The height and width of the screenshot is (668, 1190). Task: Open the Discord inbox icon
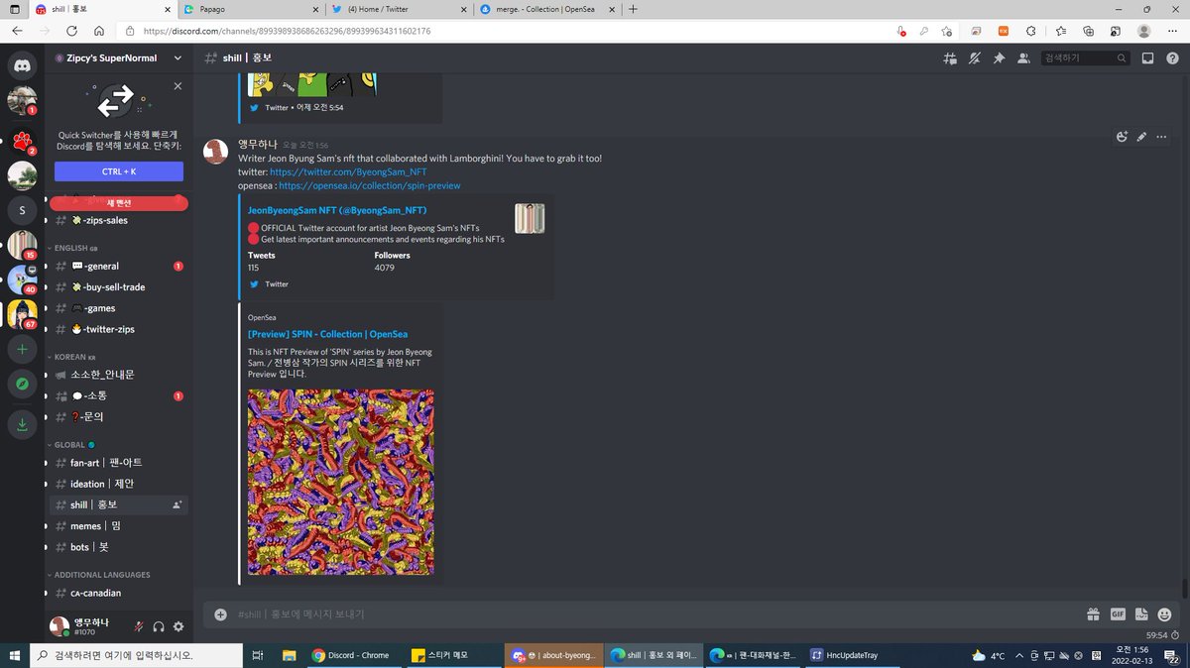click(1147, 58)
